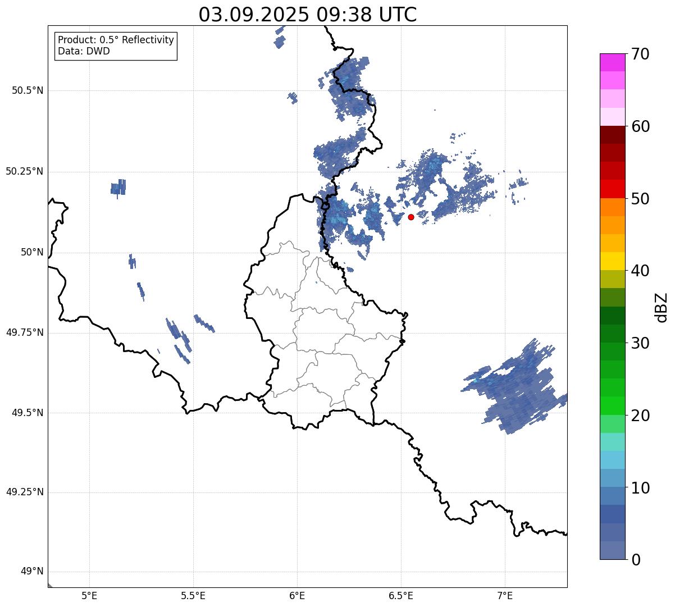Viewport: 675px width, 607px height.
Task: Click the colorbar tick label 20
Action: [640, 416]
